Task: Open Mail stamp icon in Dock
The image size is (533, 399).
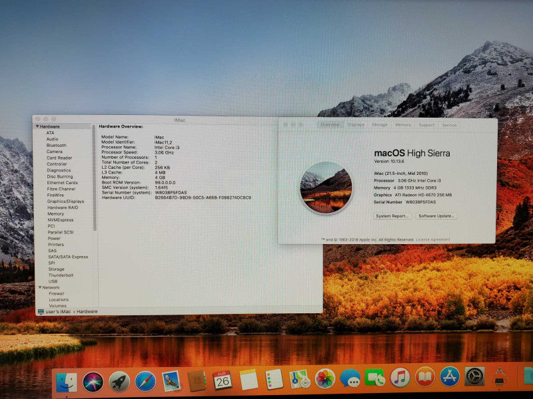Action: point(171,381)
